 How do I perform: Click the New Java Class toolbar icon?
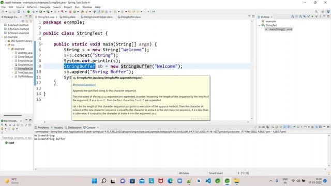74,11
